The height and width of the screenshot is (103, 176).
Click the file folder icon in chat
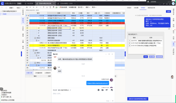tap(102, 90)
